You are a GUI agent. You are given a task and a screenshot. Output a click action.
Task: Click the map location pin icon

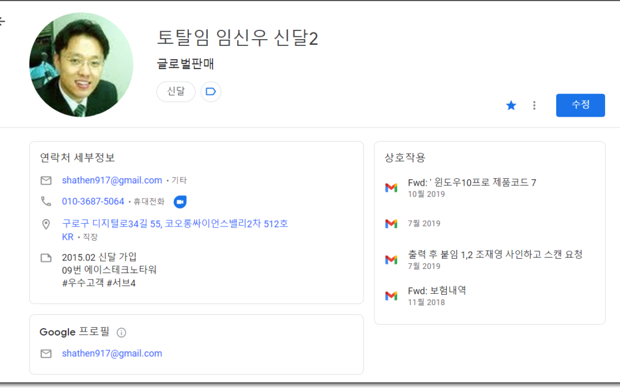[x=46, y=224]
